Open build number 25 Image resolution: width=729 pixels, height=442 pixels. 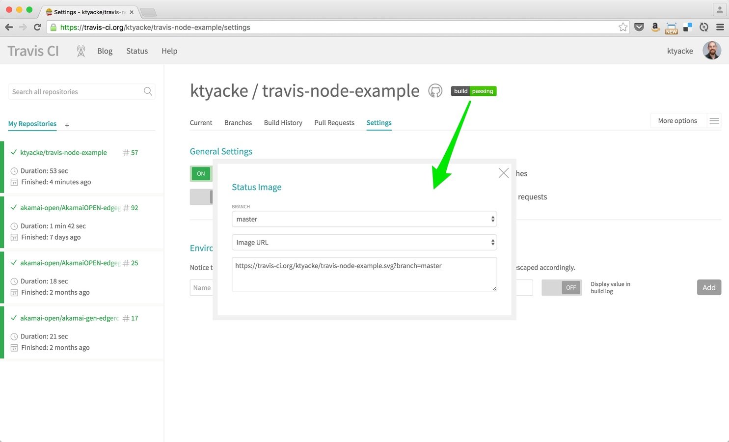tap(131, 263)
